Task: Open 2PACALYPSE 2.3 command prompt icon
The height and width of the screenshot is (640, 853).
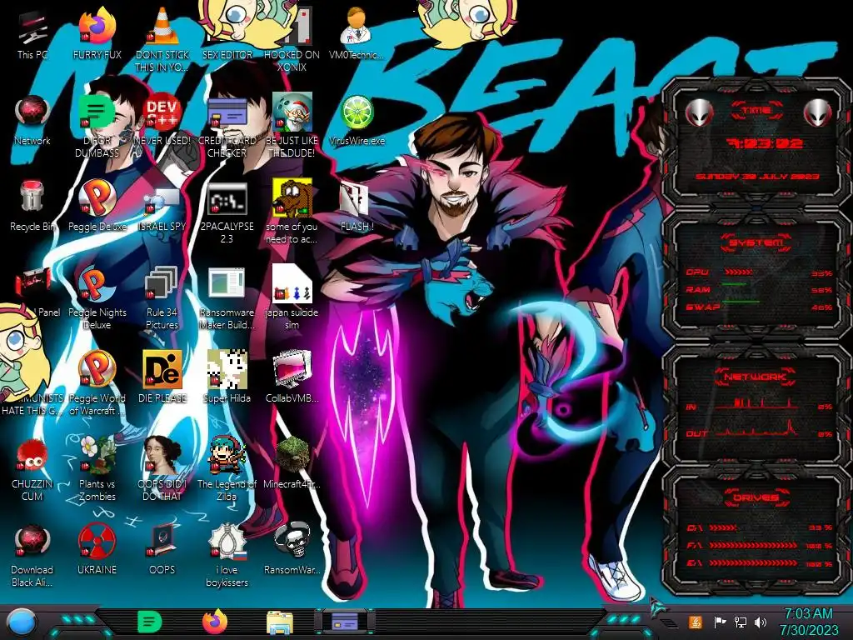Action: (x=227, y=212)
